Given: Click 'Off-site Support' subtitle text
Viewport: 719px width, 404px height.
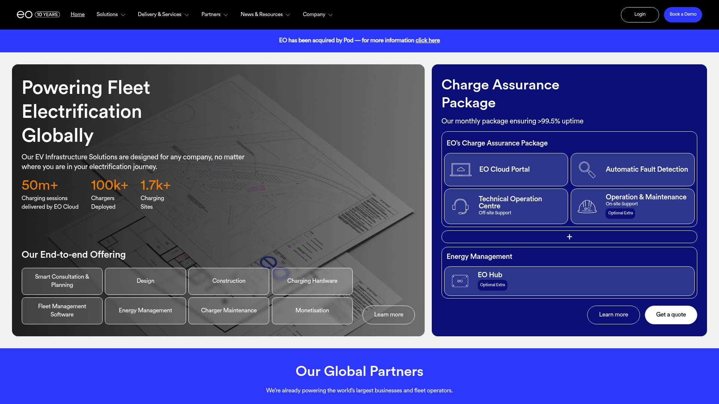Looking at the screenshot, I should (495, 213).
